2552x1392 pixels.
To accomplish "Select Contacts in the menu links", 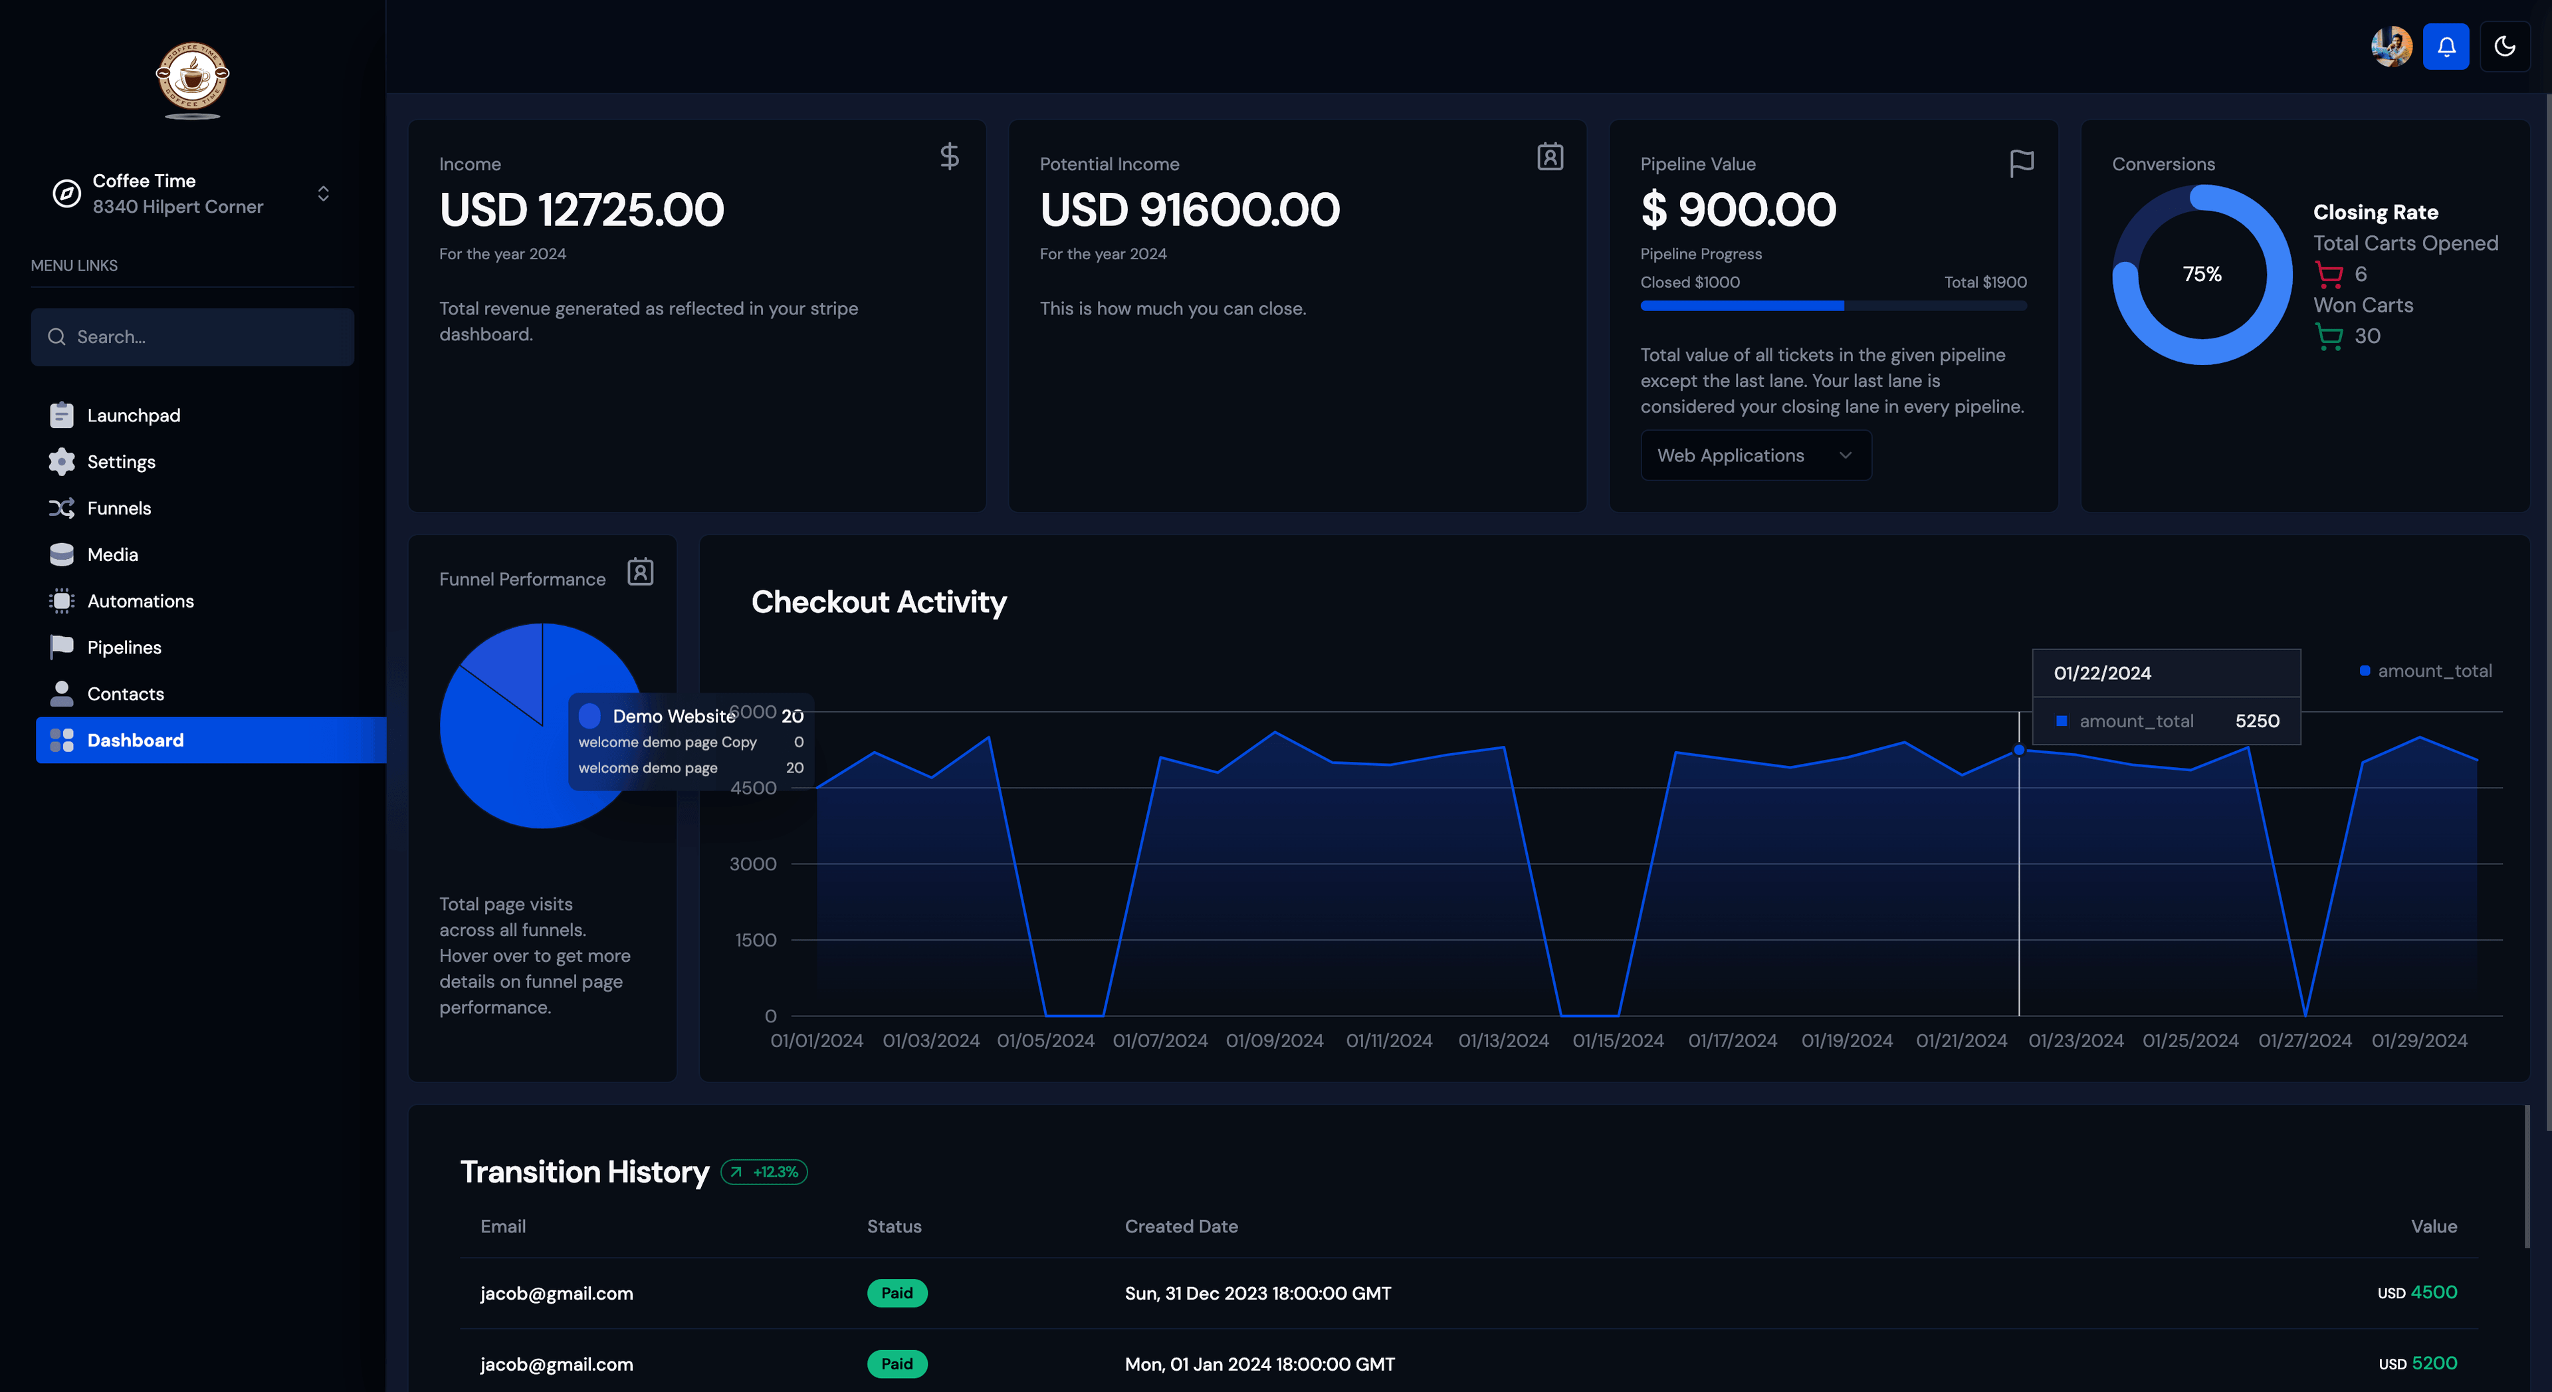I will coord(125,693).
